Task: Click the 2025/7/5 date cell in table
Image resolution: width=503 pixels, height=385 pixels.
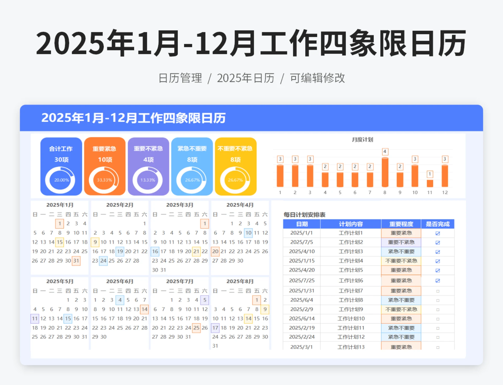Action: pyautogui.click(x=301, y=242)
